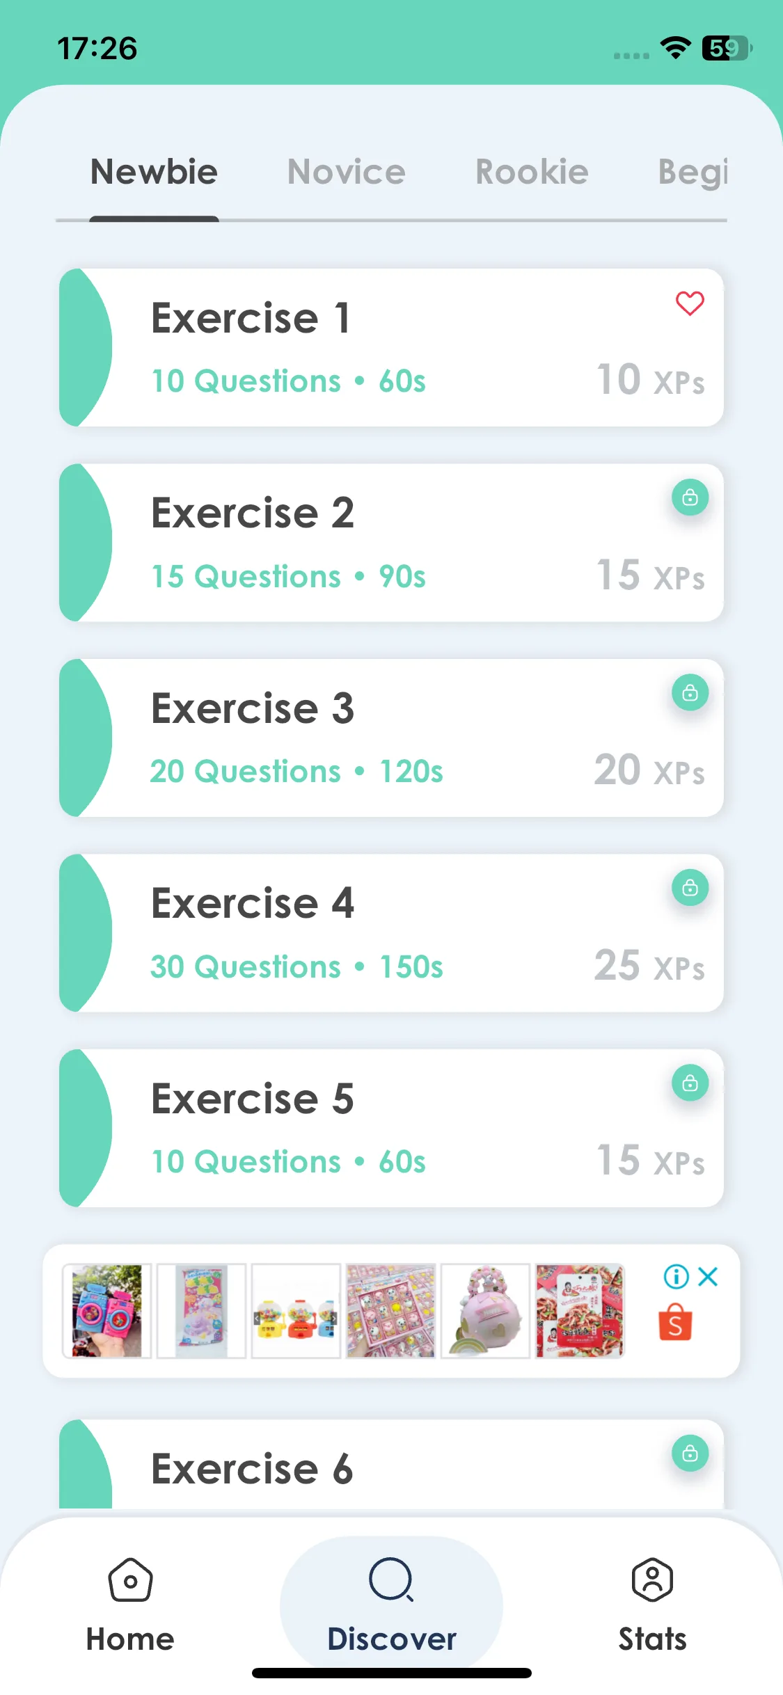Select the Newbie tab
This screenshot has height=1695, width=783.
tap(154, 172)
